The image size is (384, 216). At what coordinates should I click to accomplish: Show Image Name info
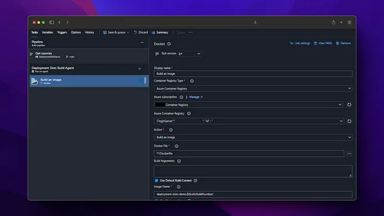coord(179,187)
